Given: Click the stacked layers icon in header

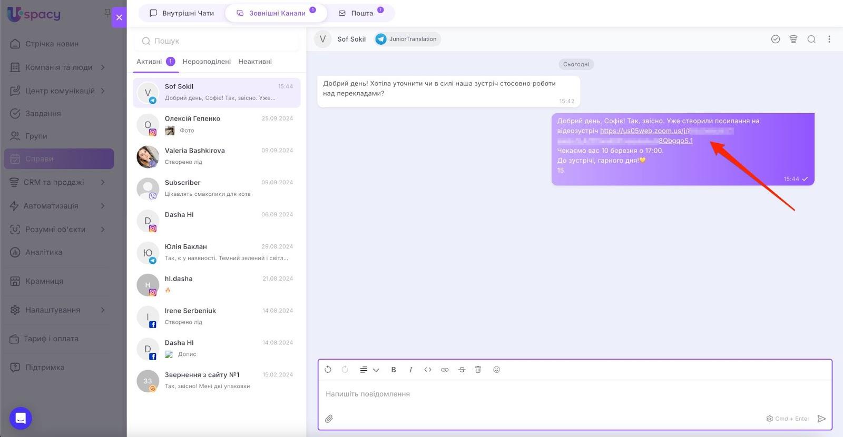Looking at the screenshot, I should (x=793, y=39).
